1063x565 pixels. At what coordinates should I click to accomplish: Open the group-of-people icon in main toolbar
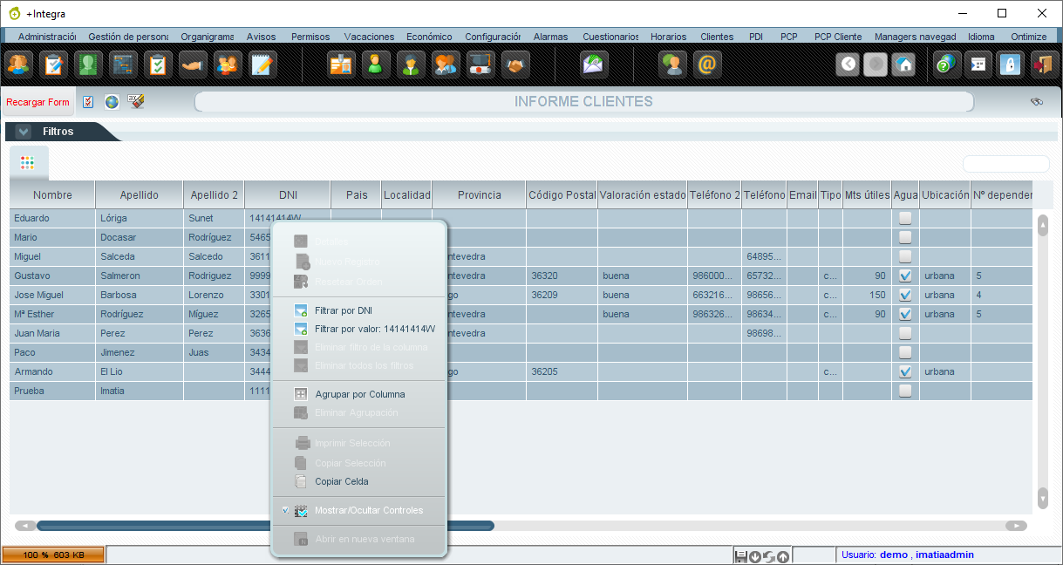pyautogui.click(x=17, y=65)
